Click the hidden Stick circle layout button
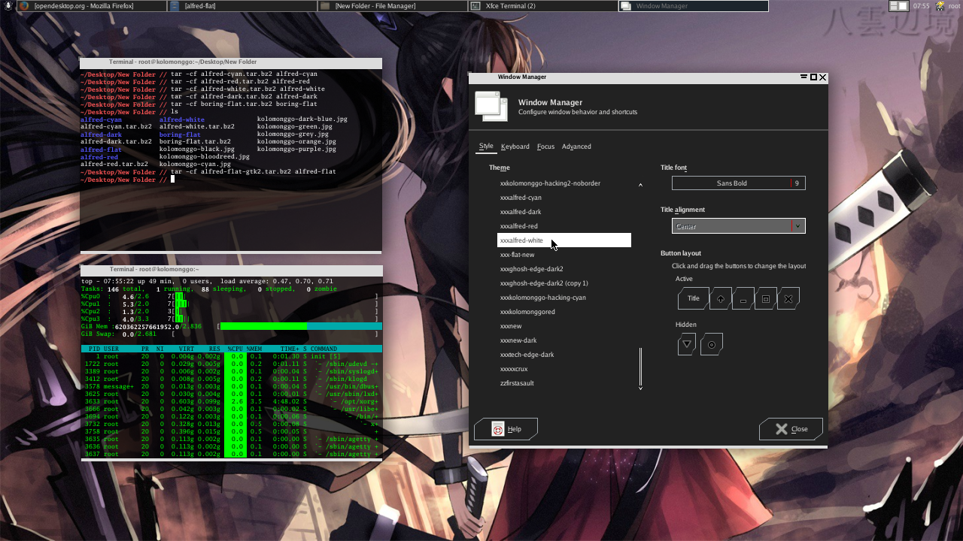Screen dimensions: 963x541 click(711, 345)
